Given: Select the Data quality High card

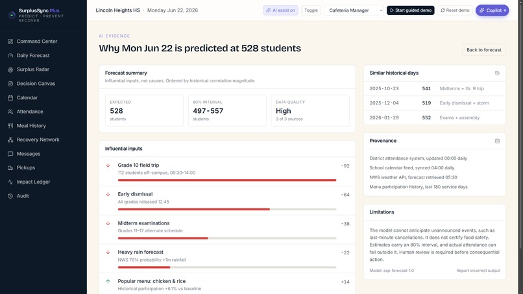Looking at the screenshot, I should (310, 110).
